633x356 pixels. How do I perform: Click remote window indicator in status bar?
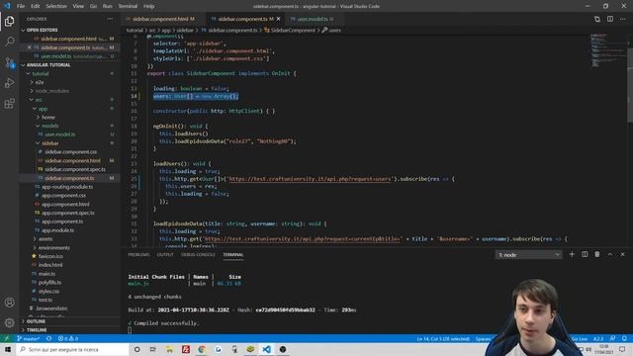7,338
